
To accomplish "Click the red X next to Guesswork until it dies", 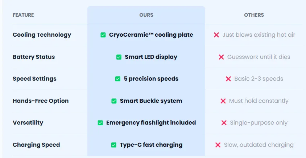I will tap(221, 57).
